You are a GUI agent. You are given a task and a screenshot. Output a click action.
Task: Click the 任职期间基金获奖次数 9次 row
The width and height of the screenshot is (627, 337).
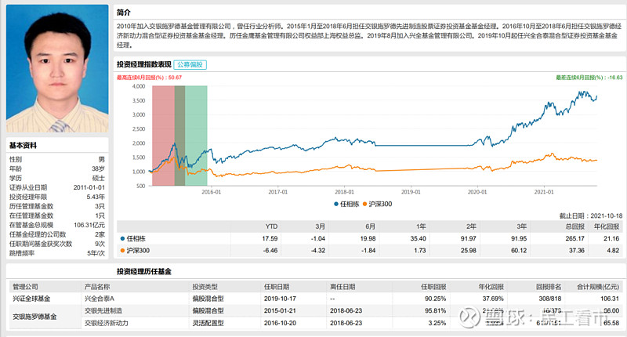click(57, 244)
